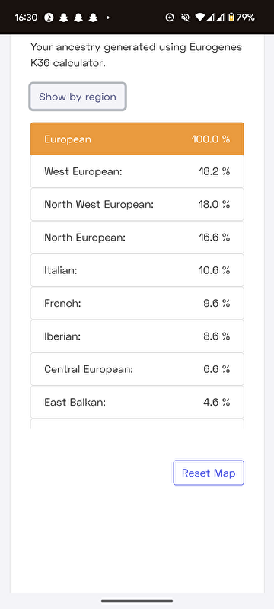Viewport: 274px width, 609px height.
Task: Collapse the orange European 100.0 % header
Action: (x=138, y=139)
